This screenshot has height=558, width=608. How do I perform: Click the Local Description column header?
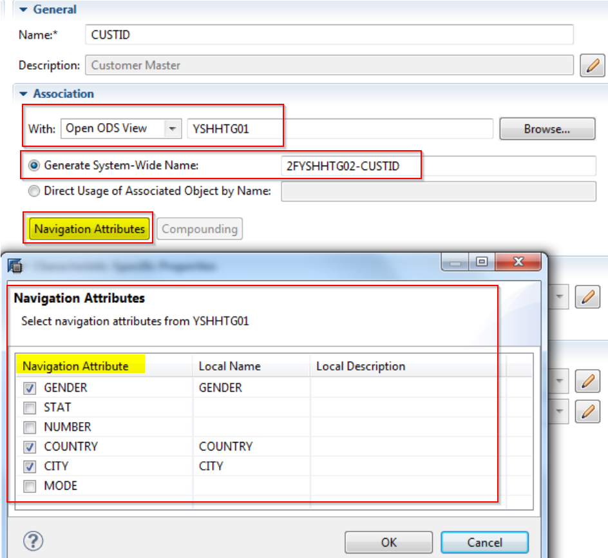(408, 367)
